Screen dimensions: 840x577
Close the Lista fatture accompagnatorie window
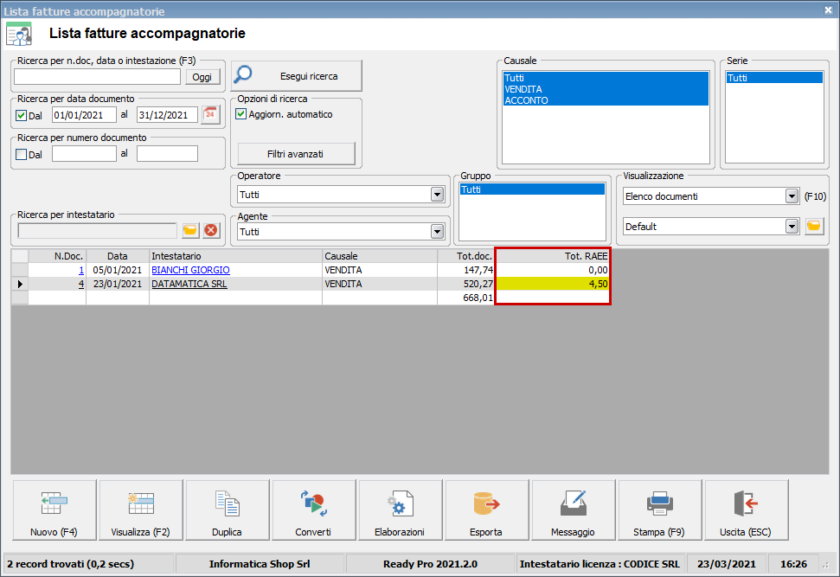coord(828,10)
